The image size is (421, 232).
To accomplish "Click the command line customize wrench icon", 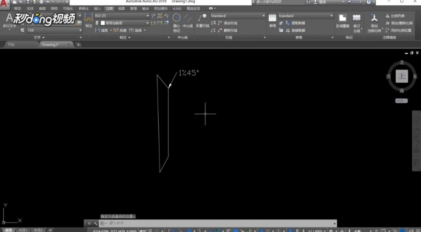I will (95, 223).
